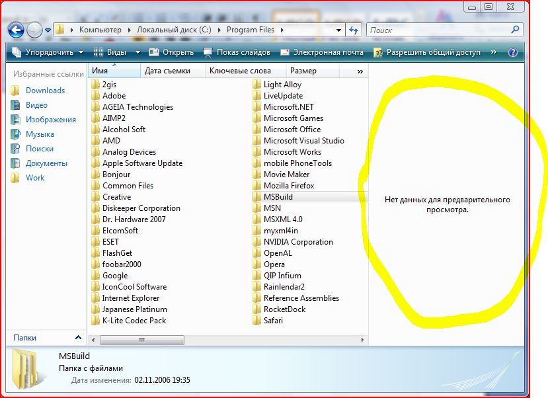
Task: Expand the Виды dropdown arrow
Action: click(137, 52)
